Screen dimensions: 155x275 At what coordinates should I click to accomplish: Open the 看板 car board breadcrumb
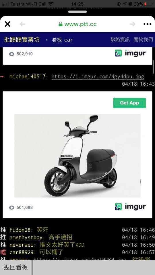(62, 40)
